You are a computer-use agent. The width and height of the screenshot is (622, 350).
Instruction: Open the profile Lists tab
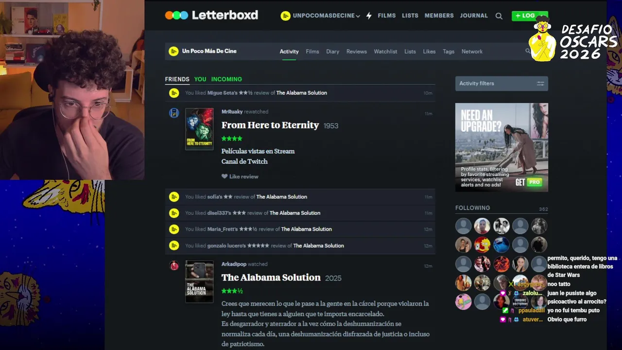point(410,52)
